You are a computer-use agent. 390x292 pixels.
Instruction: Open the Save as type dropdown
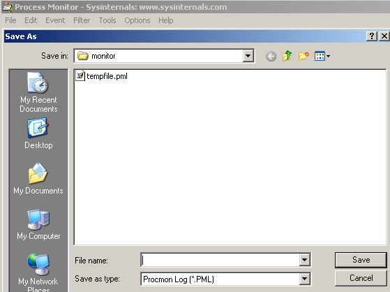(x=304, y=279)
